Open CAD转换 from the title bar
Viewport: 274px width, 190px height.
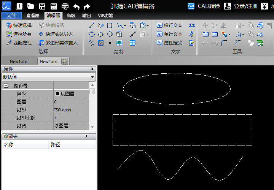204,6
